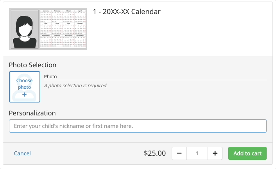Click the $25.00 price text

click(155, 153)
